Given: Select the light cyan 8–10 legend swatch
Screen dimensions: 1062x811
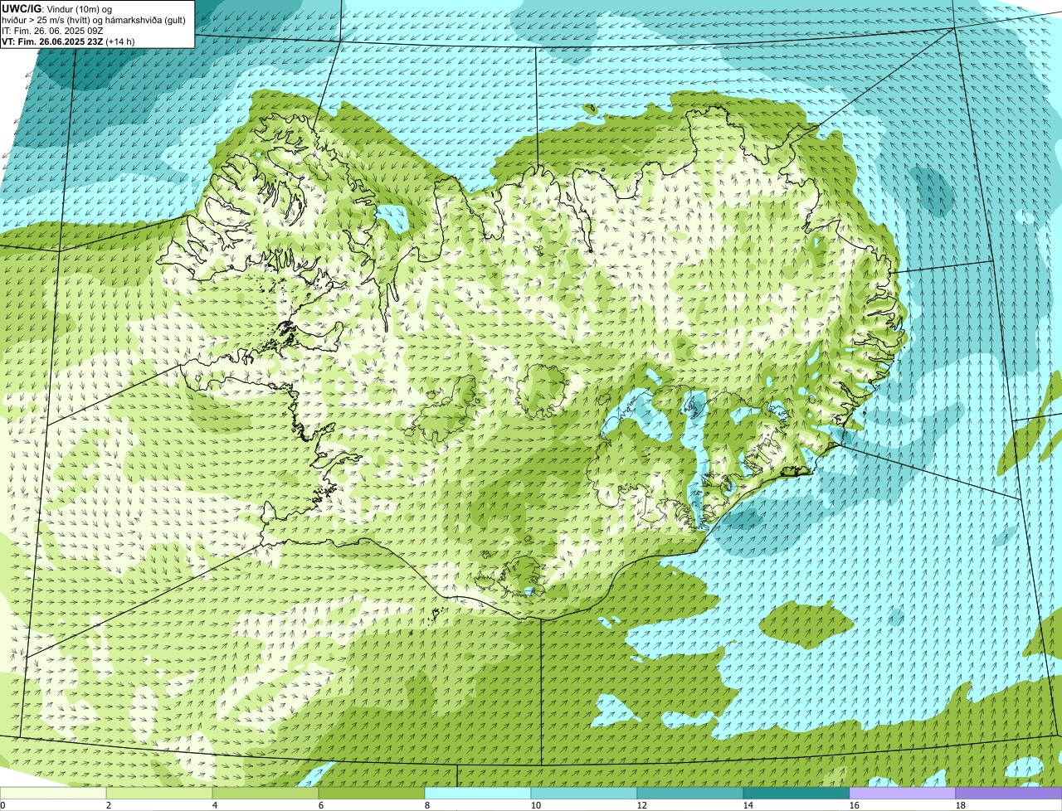Looking at the screenshot, I should pos(478,793).
